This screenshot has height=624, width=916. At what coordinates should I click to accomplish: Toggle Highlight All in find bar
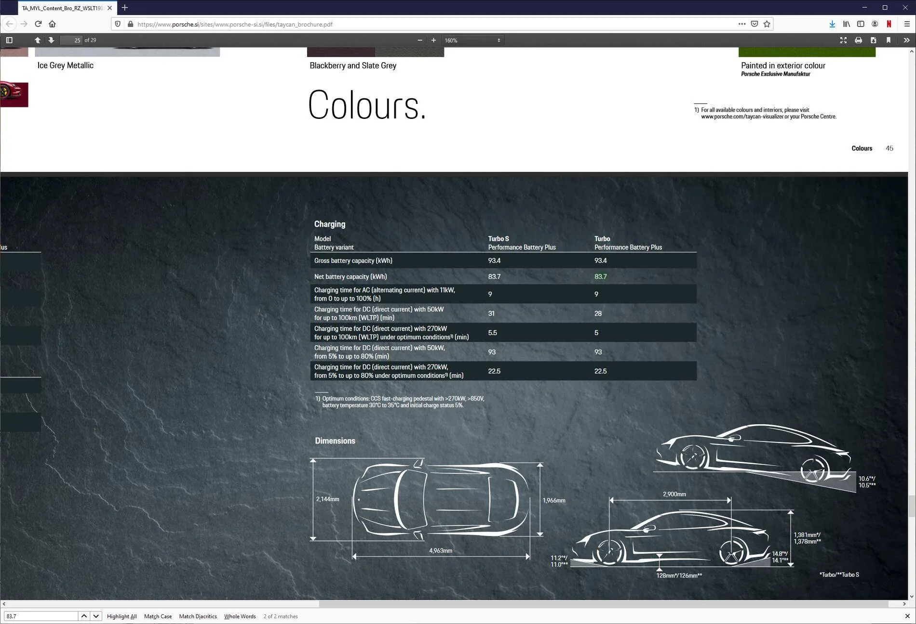coord(121,616)
